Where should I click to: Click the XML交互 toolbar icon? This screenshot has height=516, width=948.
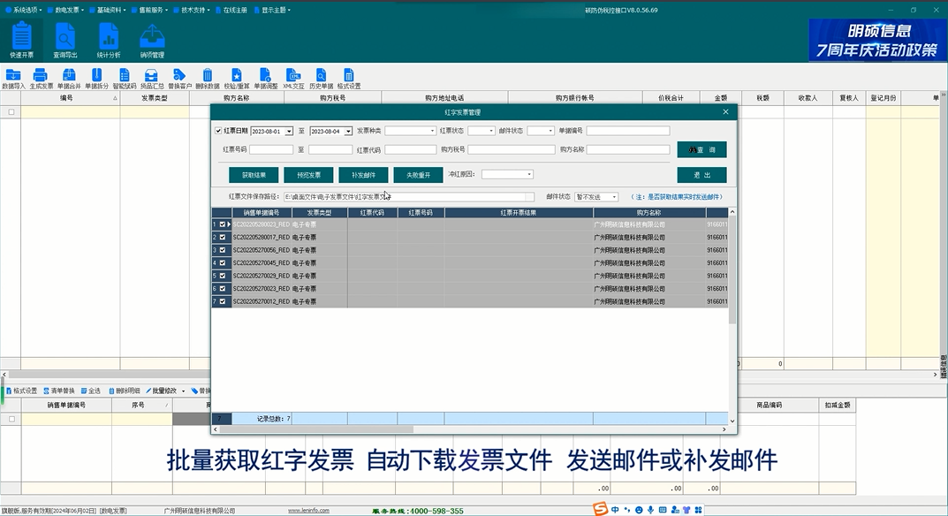pos(293,80)
